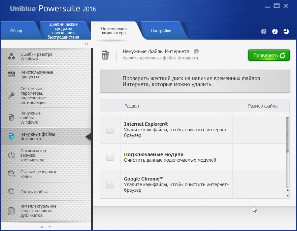
Task: Move sidebar list down with the down arrow
Action: click(x=50, y=227)
